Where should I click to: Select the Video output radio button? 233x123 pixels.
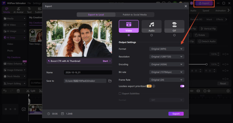(129, 35)
